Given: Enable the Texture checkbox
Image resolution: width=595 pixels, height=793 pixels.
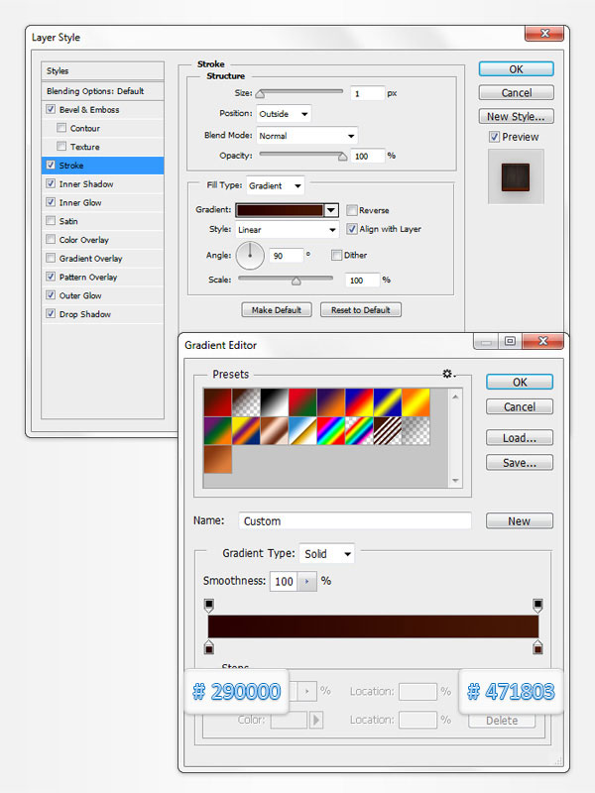Looking at the screenshot, I should click(x=61, y=147).
